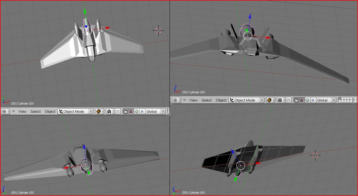This screenshot has width=358, height=196.
Task: Click red X-axis arrow handle in top-left viewport
Action: pyautogui.click(x=108, y=28)
